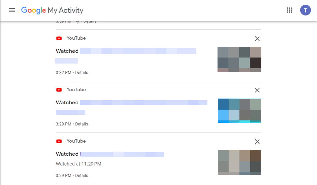Click the 'Watched at 11:29 PM' text

(79, 164)
